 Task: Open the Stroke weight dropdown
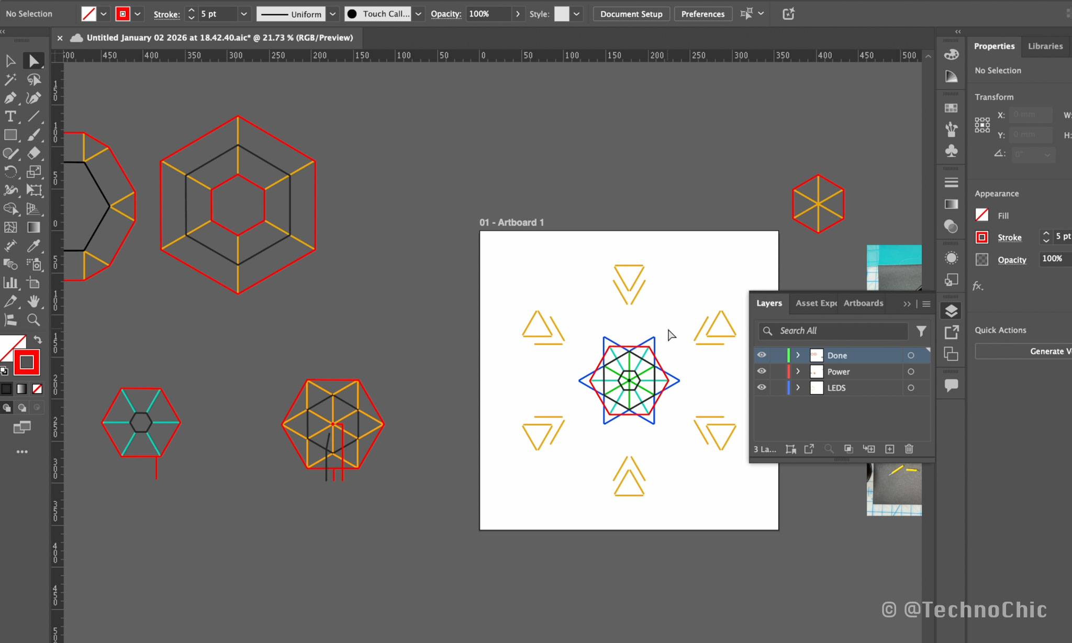tap(243, 14)
